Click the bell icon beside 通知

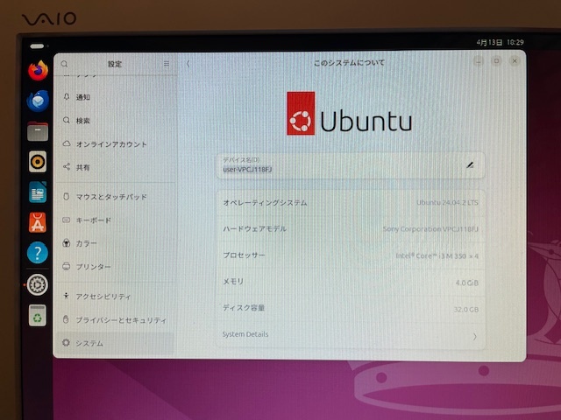pyautogui.click(x=67, y=97)
